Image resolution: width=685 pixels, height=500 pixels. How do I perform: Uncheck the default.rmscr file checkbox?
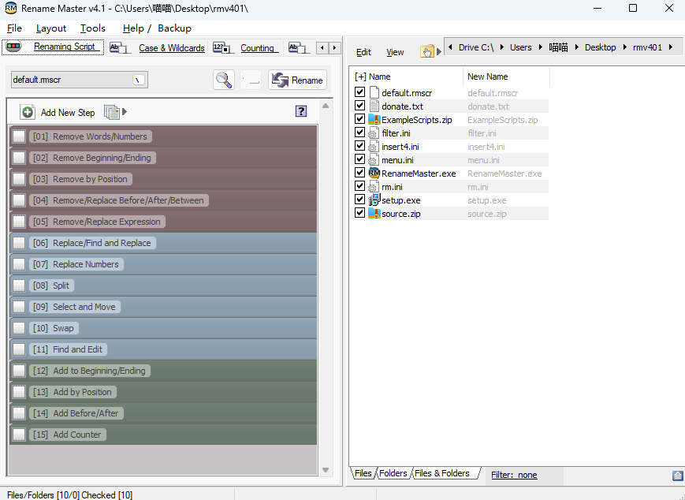coord(359,91)
